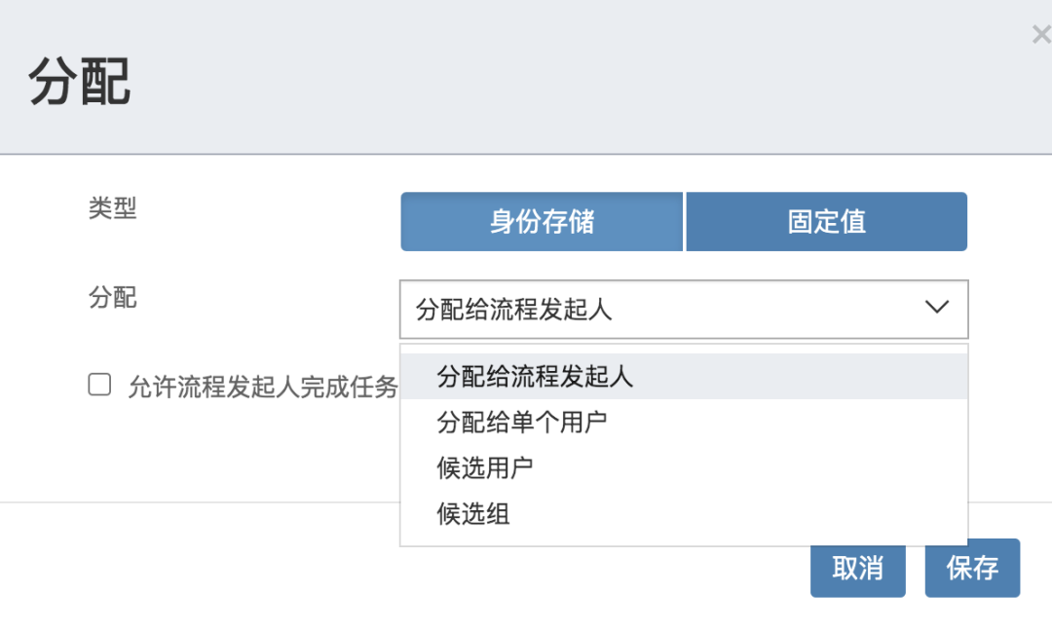This screenshot has width=1052, height=631.
Task: Collapse the 分配 combo box showing selected value
Action: [684, 309]
